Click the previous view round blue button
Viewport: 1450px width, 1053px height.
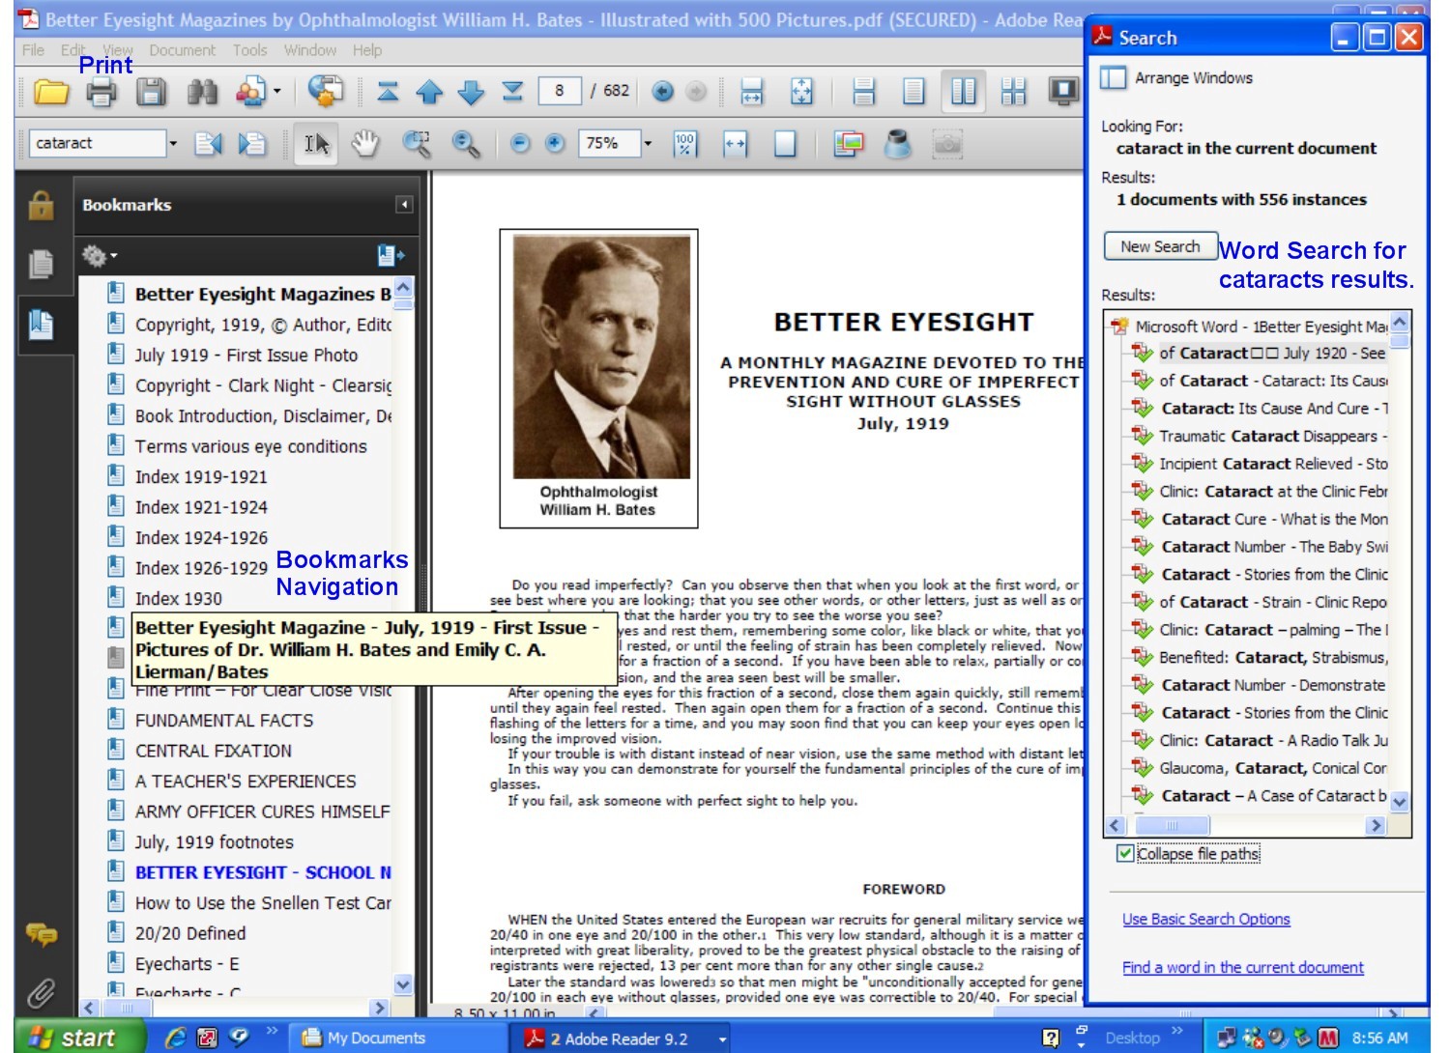(x=663, y=91)
